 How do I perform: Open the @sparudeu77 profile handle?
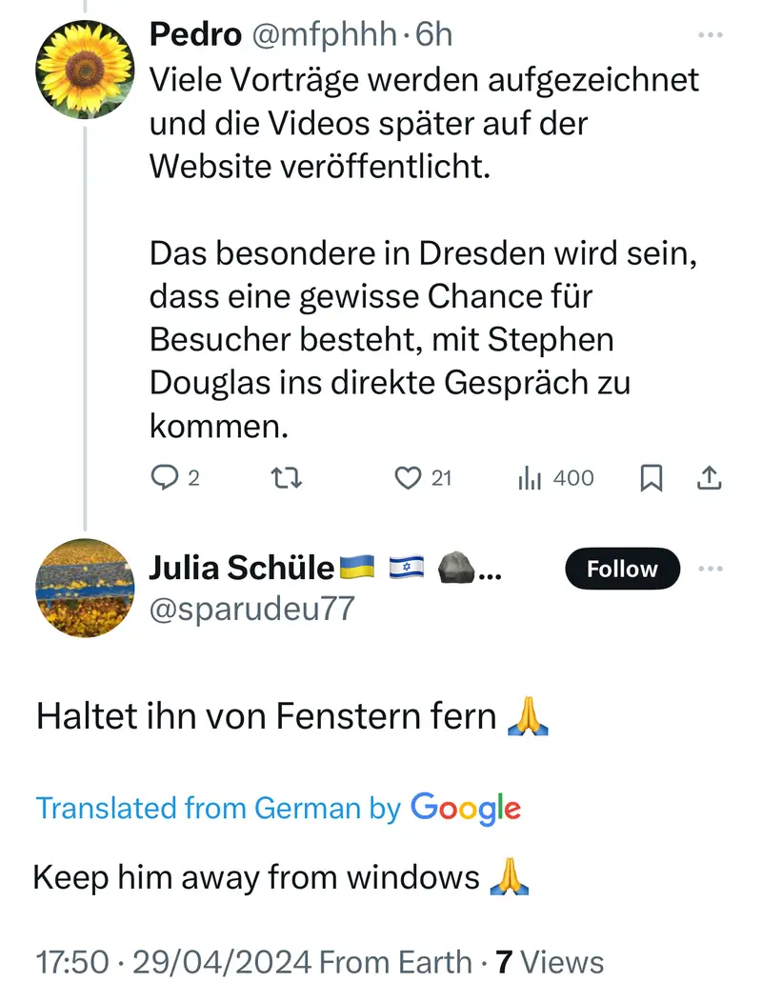click(x=251, y=608)
